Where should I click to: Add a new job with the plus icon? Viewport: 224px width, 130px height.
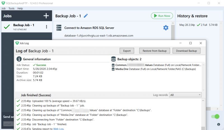point(46,16)
